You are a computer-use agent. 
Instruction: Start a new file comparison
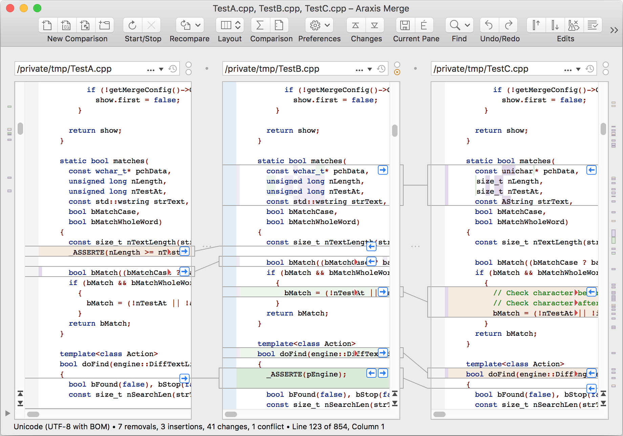click(x=47, y=25)
